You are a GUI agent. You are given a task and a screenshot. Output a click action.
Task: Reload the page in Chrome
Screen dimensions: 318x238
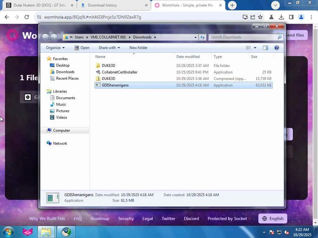tap(27, 17)
